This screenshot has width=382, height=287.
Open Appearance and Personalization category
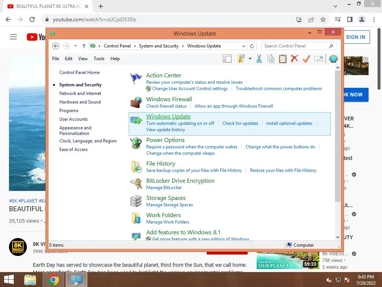pyautogui.click(x=75, y=130)
